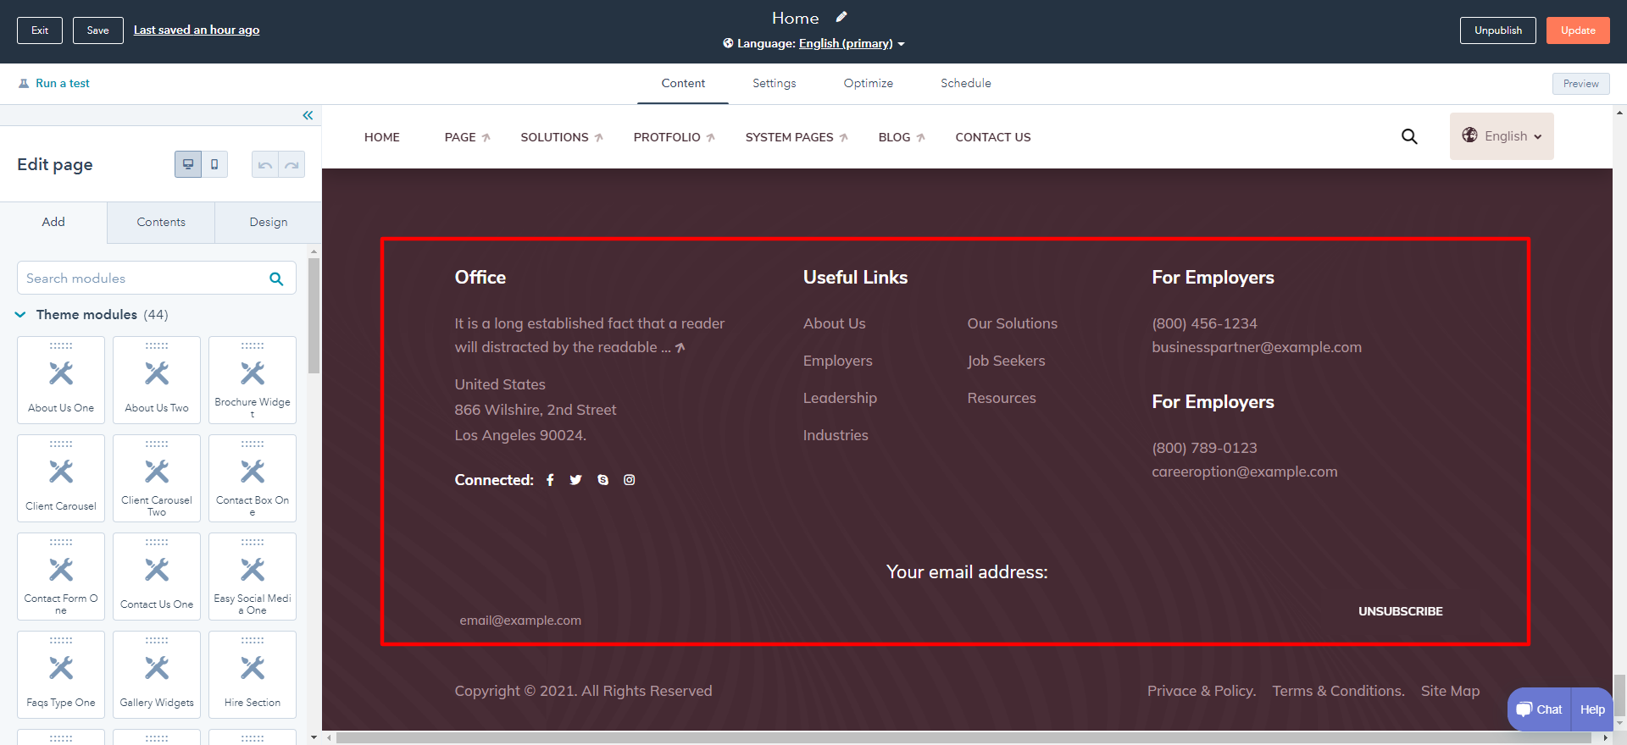Switch to mobile preview mode
Screen dimensions: 1627x745
pos(214,164)
